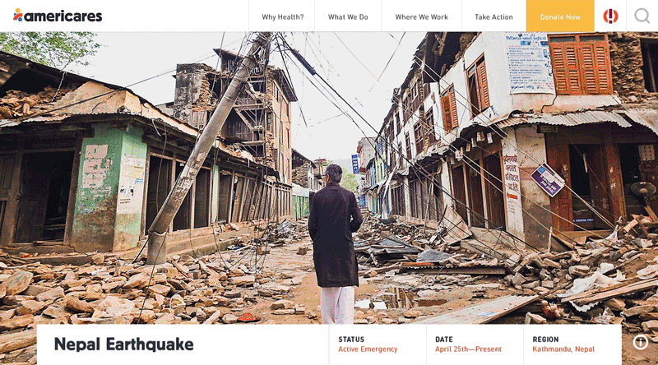The width and height of the screenshot is (658, 365).
Task: Click the Americares figure logo mark
Action: (x=17, y=15)
